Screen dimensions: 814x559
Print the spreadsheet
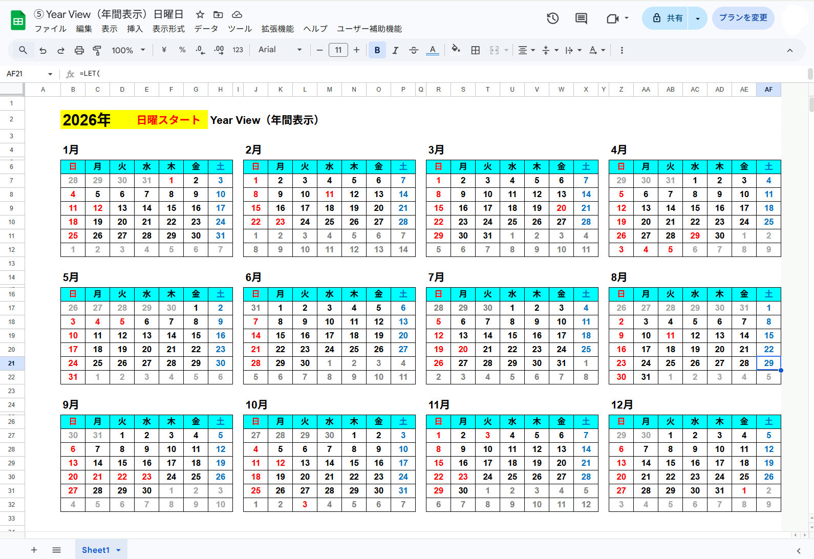pyautogui.click(x=79, y=50)
